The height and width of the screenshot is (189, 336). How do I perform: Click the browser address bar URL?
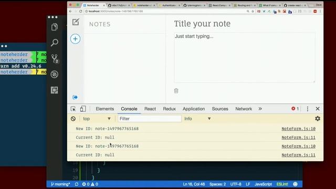[115, 11]
